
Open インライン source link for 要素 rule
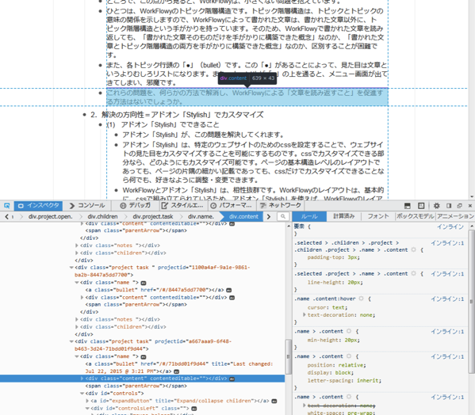(450, 227)
